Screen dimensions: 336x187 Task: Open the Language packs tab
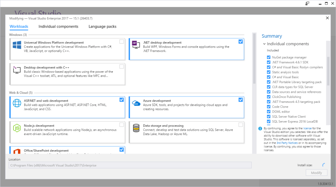tap(102, 26)
